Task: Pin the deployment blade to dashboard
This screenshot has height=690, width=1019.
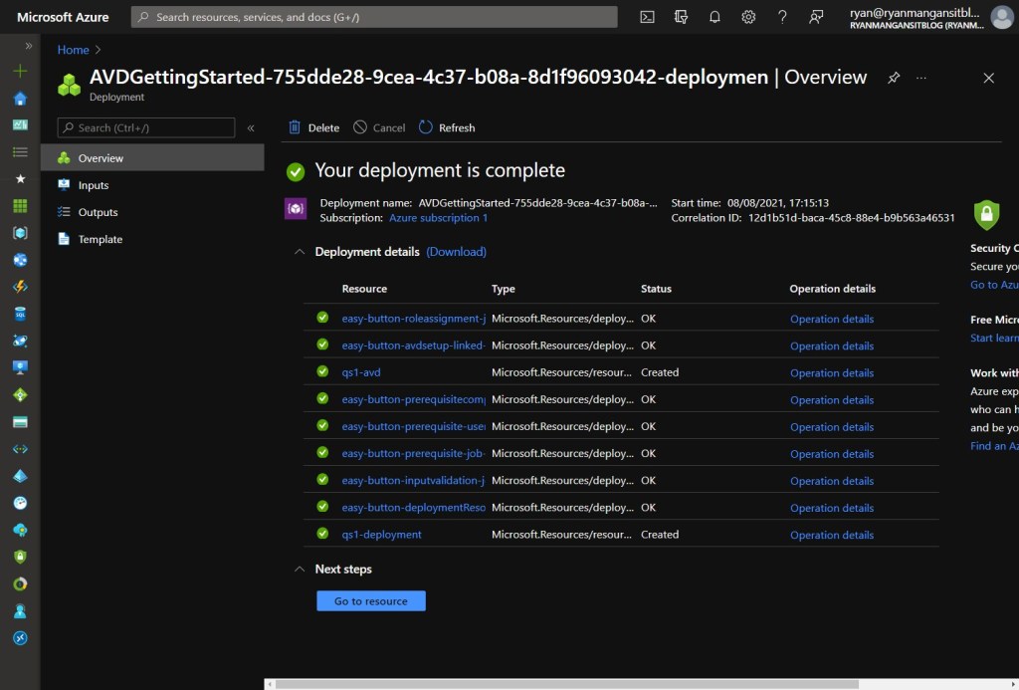Action: pos(894,78)
